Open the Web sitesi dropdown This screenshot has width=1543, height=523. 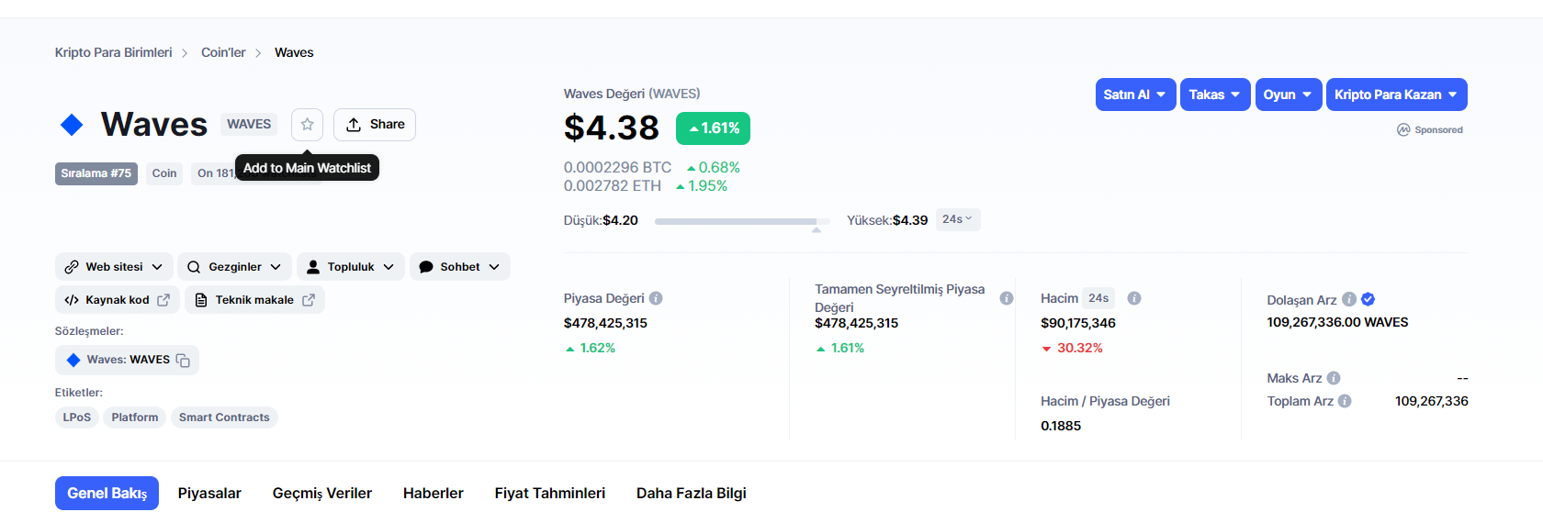click(114, 267)
